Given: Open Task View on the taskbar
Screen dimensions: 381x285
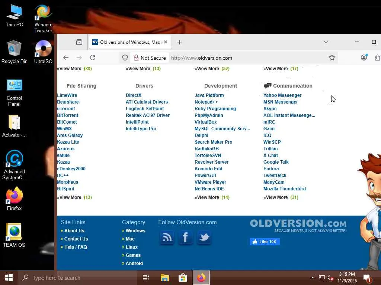Looking at the screenshot, I should tap(146, 278).
